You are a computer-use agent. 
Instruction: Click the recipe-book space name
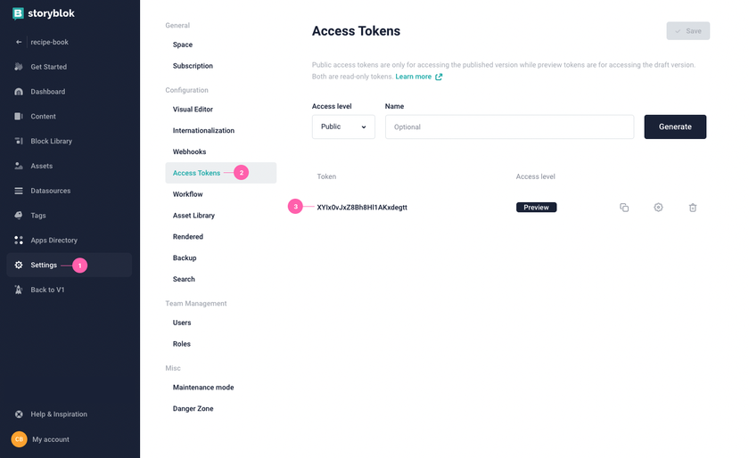pyautogui.click(x=49, y=42)
